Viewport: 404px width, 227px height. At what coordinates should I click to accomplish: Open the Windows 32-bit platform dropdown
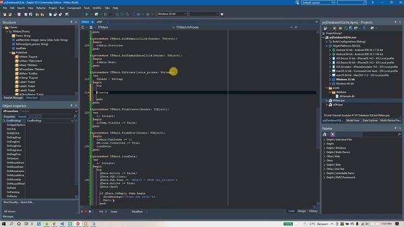185,14
